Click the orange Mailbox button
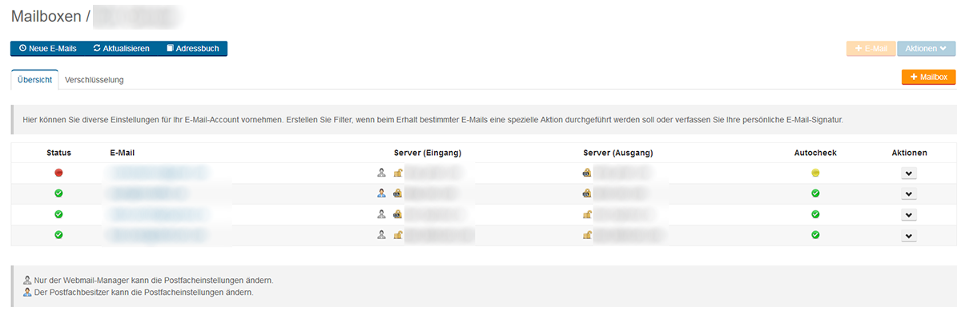Image resolution: width=961 pixels, height=319 pixels. coord(929,77)
